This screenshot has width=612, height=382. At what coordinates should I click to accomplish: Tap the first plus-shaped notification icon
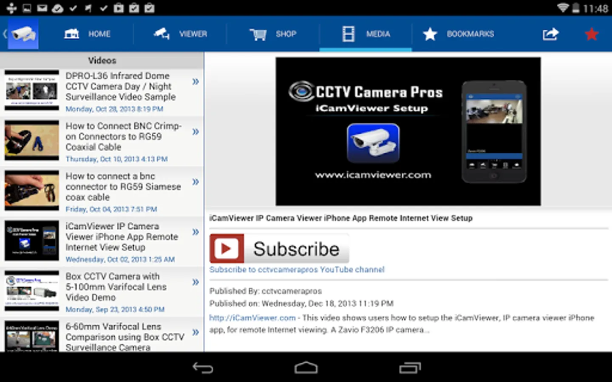[x=11, y=8]
